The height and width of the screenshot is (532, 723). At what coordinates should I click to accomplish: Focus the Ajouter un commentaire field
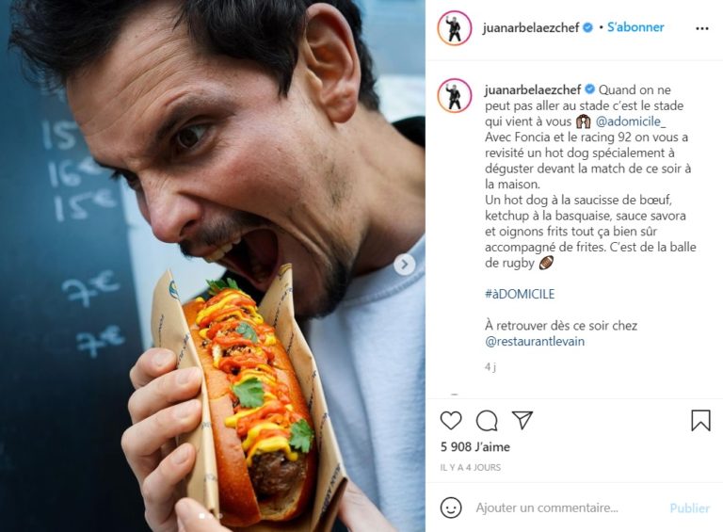567,508
